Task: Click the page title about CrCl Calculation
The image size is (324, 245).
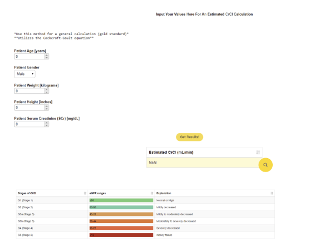Action: point(204,14)
